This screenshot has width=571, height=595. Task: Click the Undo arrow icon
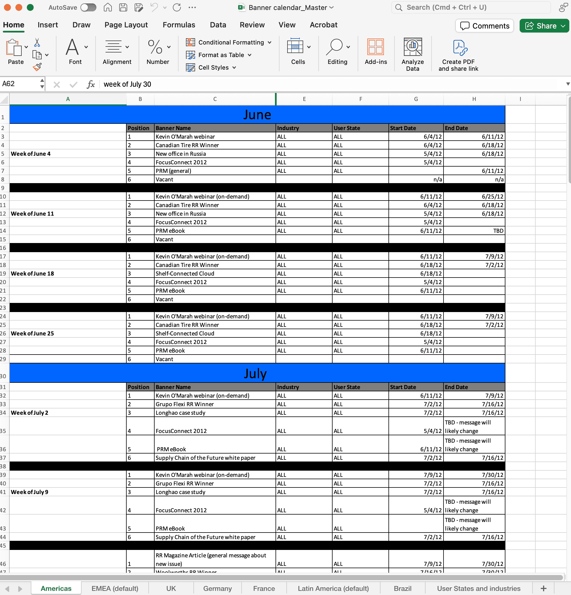pyautogui.click(x=154, y=7)
